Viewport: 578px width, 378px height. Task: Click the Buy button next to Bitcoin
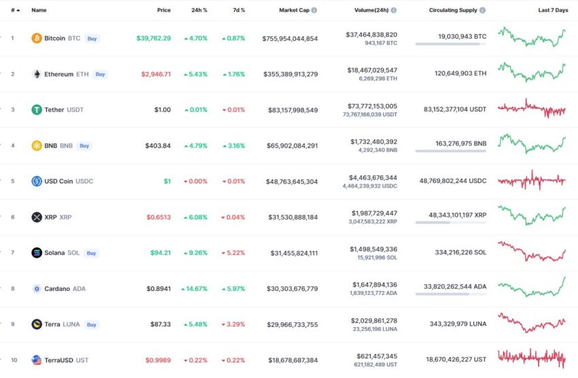(x=92, y=39)
